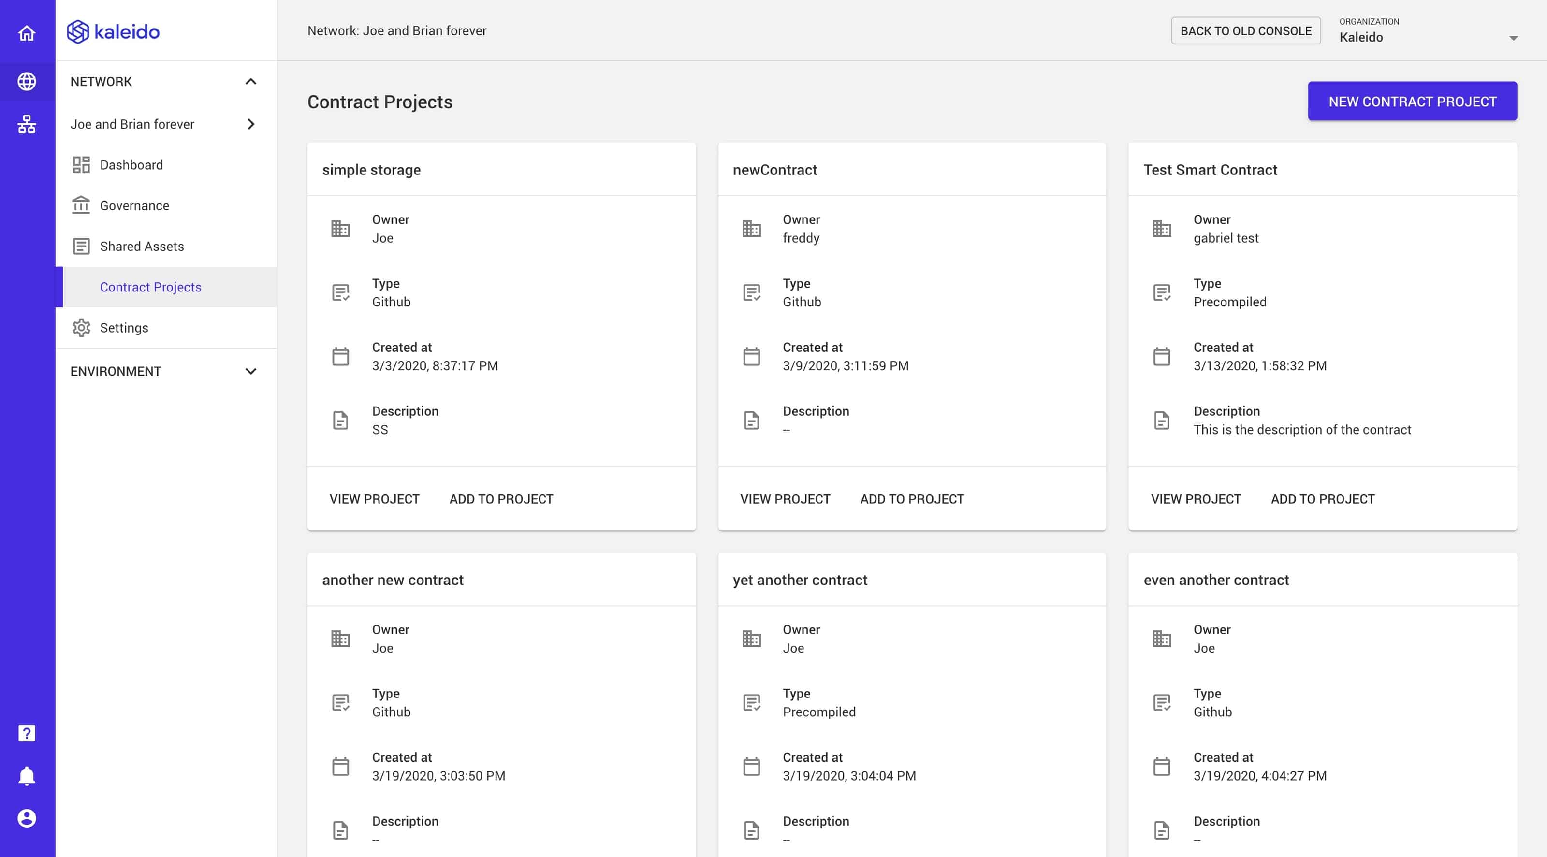
Task: Open Shared Assets menu item
Action: tap(142, 246)
